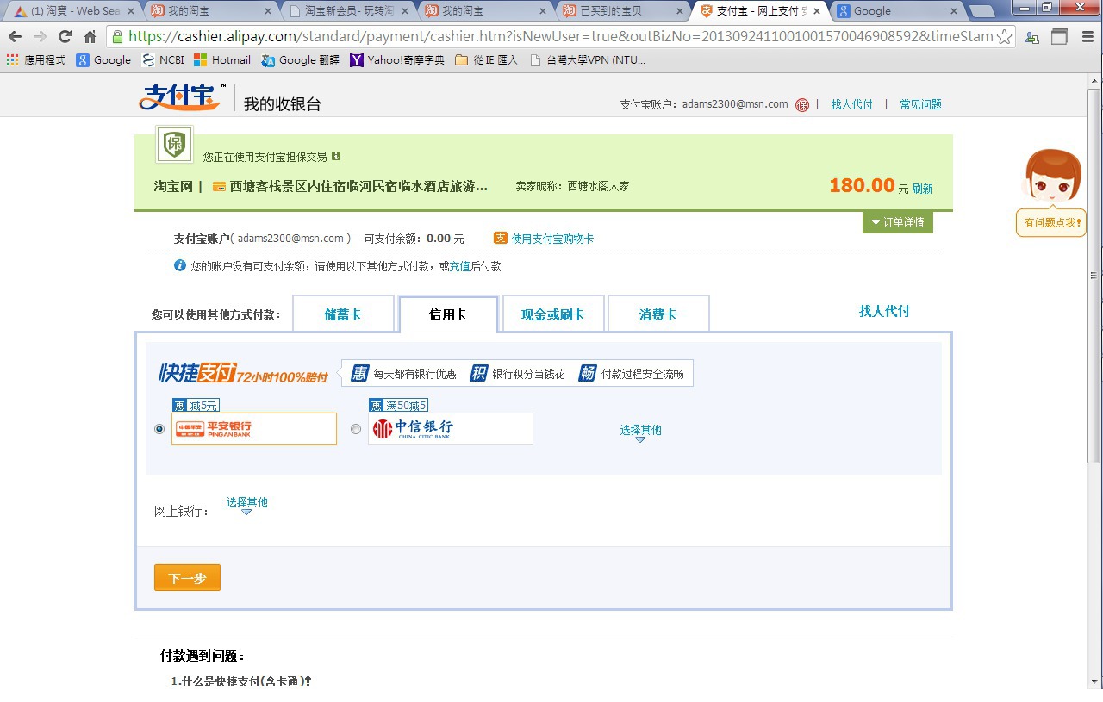Screen dimensions: 1103x702
Task: Expand 选择其他 next to 网上银行
Action: [247, 504]
